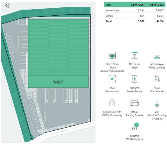Select the Warehouse table row
The width and height of the screenshot is (167, 144).
tap(135, 10)
